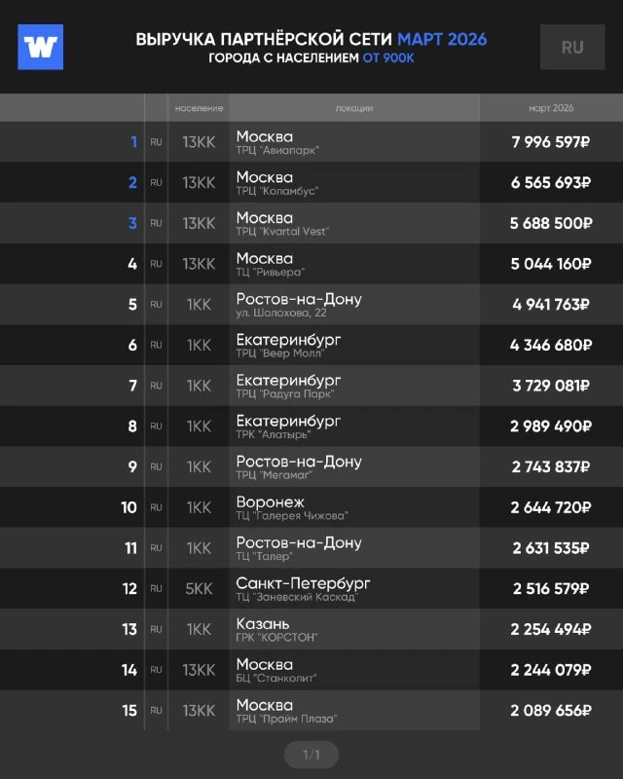The width and height of the screenshot is (623, 779).
Task: Open Воронеж ТЦ Галерея Чижова entry
Action: (x=311, y=507)
